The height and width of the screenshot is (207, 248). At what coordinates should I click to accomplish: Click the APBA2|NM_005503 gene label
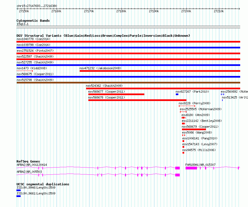pos(29,172)
